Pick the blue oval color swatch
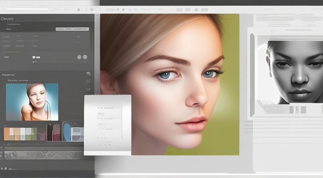The image size is (323, 178). coord(67,132)
